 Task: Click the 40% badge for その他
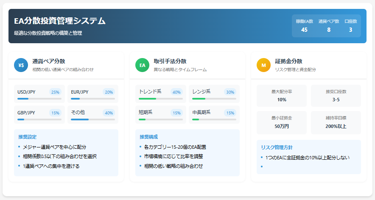click(109, 113)
